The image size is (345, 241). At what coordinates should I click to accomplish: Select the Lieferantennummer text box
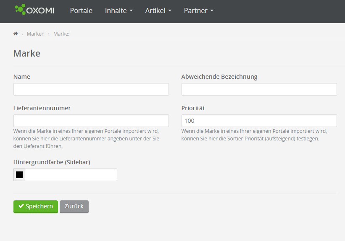[x=91, y=121]
